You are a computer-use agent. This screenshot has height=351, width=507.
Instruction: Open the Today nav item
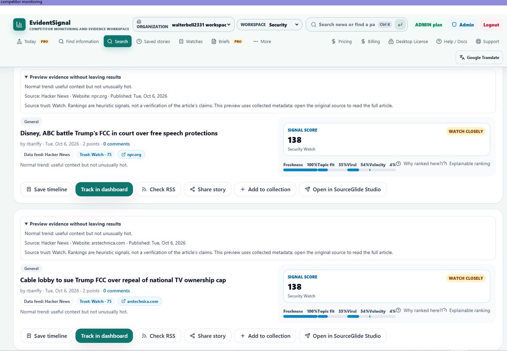tap(32, 42)
